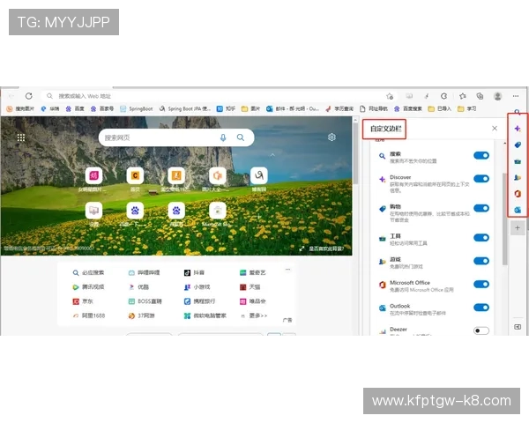Refresh the page with the reload button

tap(28, 96)
